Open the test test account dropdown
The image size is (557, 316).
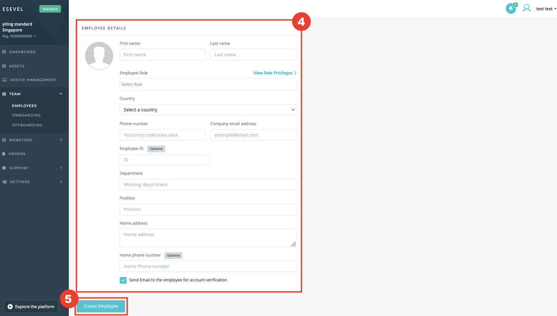tap(546, 9)
